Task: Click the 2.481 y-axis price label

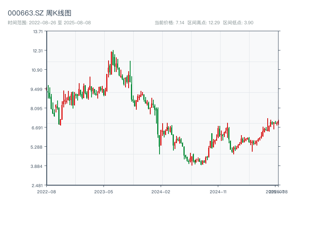Action: pos(38,186)
